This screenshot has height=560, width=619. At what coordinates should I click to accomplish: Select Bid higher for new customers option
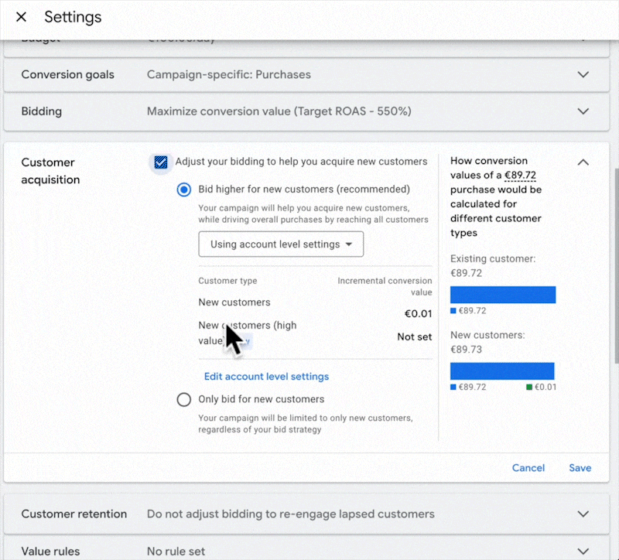point(184,190)
